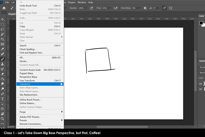The height and width of the screenshot is (137, 205).
Task: Select the Type tool
Action: pos(2,99)
